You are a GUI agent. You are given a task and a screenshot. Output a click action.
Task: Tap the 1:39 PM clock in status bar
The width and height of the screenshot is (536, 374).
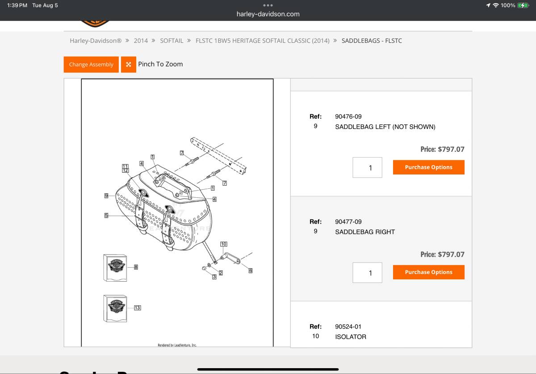tap(17, 5)
